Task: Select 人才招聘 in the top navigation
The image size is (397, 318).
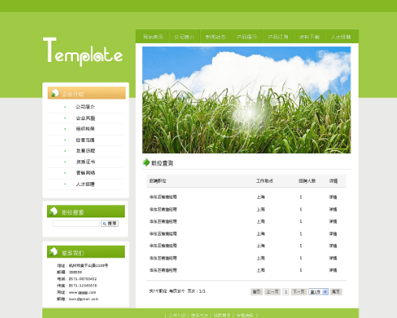Action: 341,37
